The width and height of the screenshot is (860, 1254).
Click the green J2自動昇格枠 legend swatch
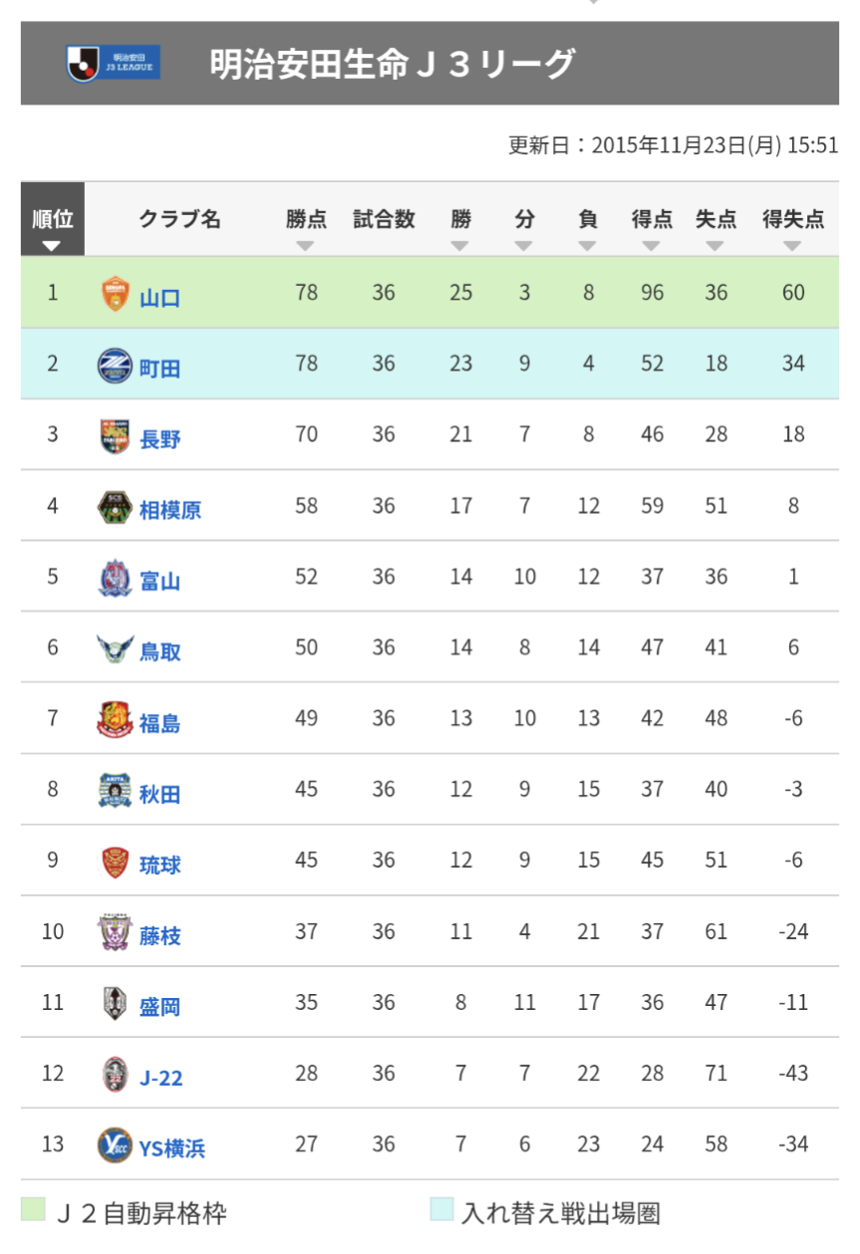(x=34, y=1210)
